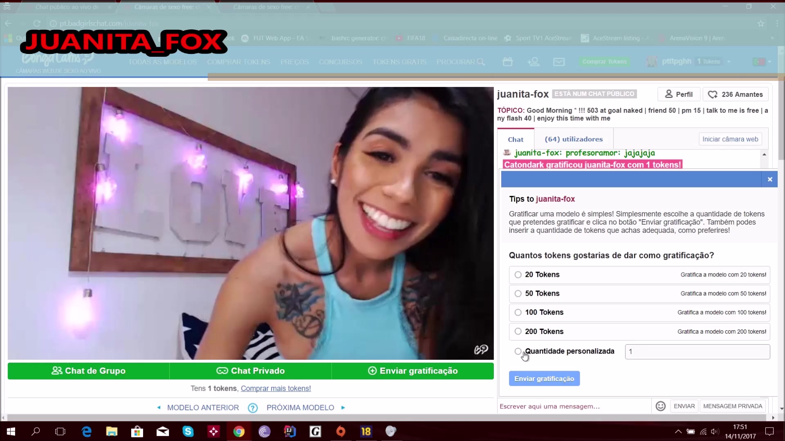The width and height of the screenshot is (785, 441).
Task: Open TODAS AS MODELOS menu item
Action: (162, 62)
